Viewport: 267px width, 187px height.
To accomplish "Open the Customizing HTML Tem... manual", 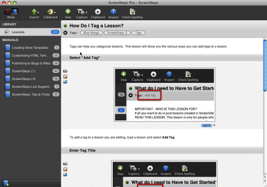I will tap(30, 55).
